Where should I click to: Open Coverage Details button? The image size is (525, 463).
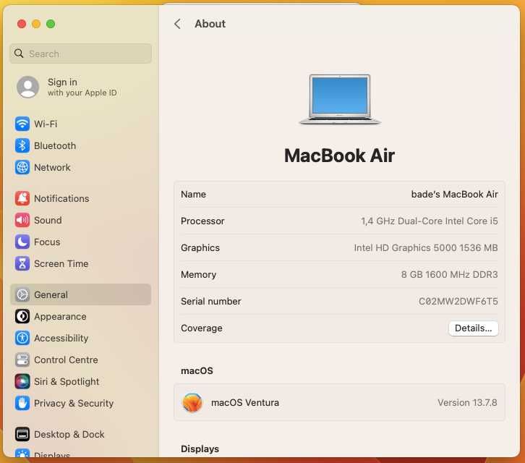[473, 328]
